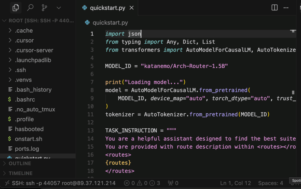Close the quickstart.py tab
The image size is (301, 189).
click(131, 8)
